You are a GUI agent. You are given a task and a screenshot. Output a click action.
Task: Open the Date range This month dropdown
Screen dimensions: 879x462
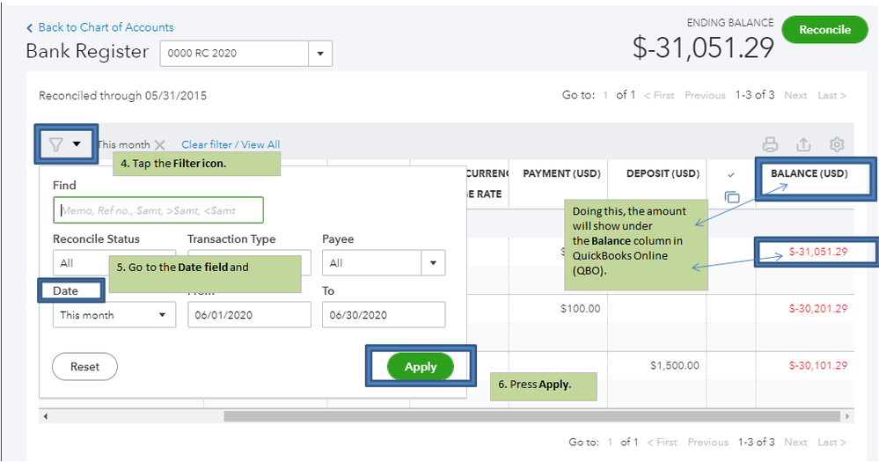[114, 314]
